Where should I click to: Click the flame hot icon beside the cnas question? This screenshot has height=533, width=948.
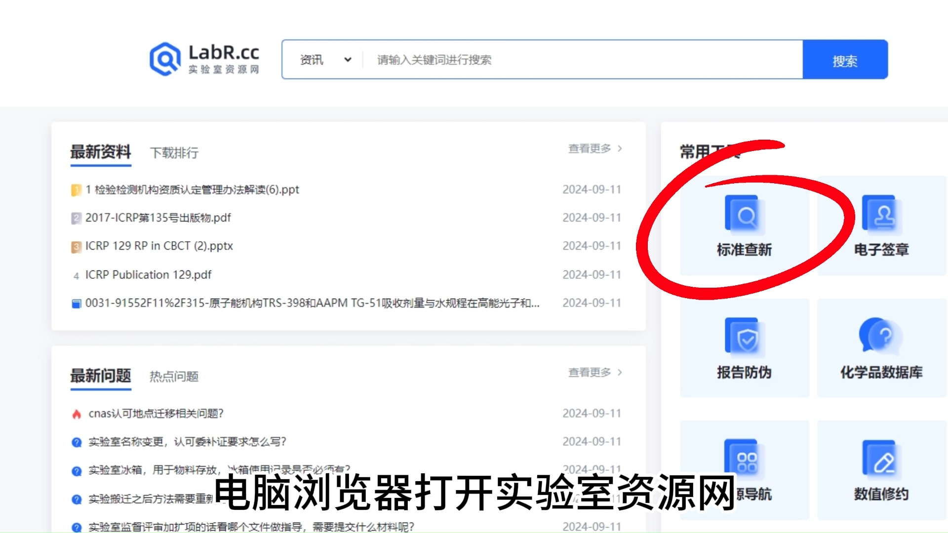(76, 414)
